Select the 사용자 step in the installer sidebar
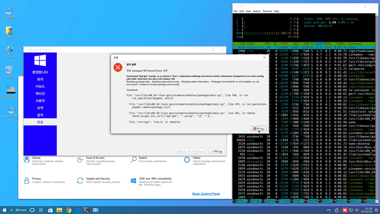This screenshot has width=380, height=214. point(40,101)
